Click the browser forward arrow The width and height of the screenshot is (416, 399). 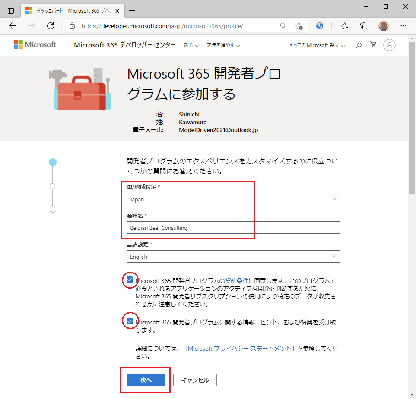point(32,26)
